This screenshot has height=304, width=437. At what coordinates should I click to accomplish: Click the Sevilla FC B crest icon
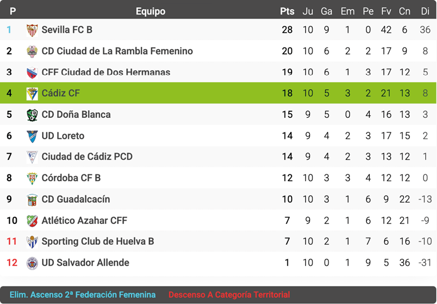[32, 30]
